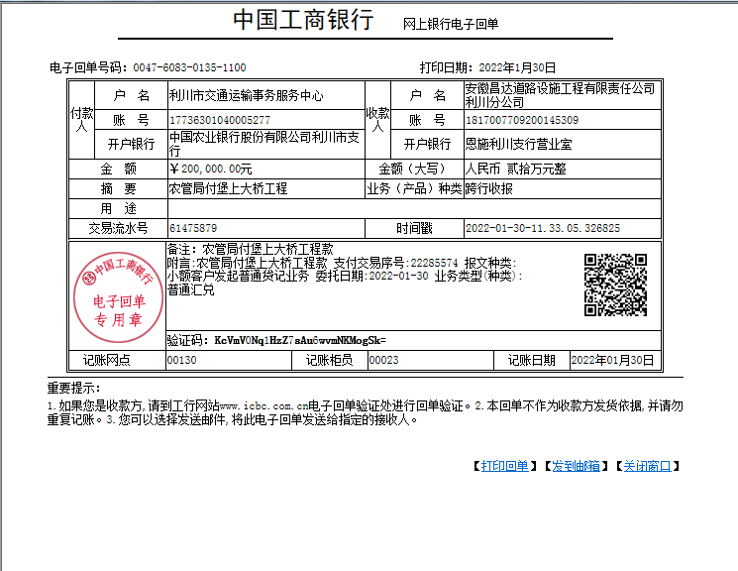Click the timestamp value 2022-01-30-11.33.05.326825
This screenshot has width=738, height=571.
[x=543, y=227]
